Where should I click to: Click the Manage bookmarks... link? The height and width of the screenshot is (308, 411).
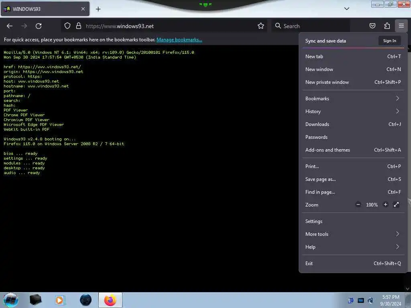pyautogui.click(x=179, y=40)
